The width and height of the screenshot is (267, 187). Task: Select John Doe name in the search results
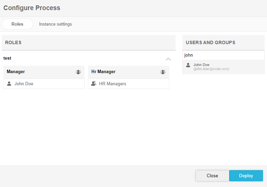pyautogui.click(x=201, y=65)
